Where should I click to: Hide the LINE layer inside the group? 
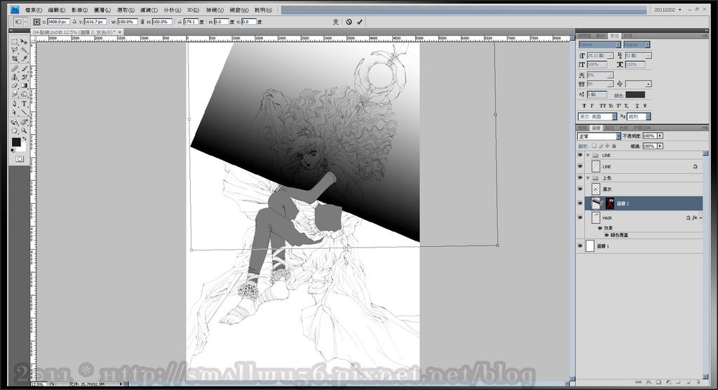pos(580,166)
